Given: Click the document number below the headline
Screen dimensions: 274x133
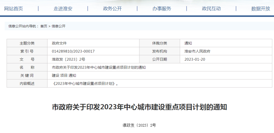Looking at the screenshot, I should click(139, 125).
